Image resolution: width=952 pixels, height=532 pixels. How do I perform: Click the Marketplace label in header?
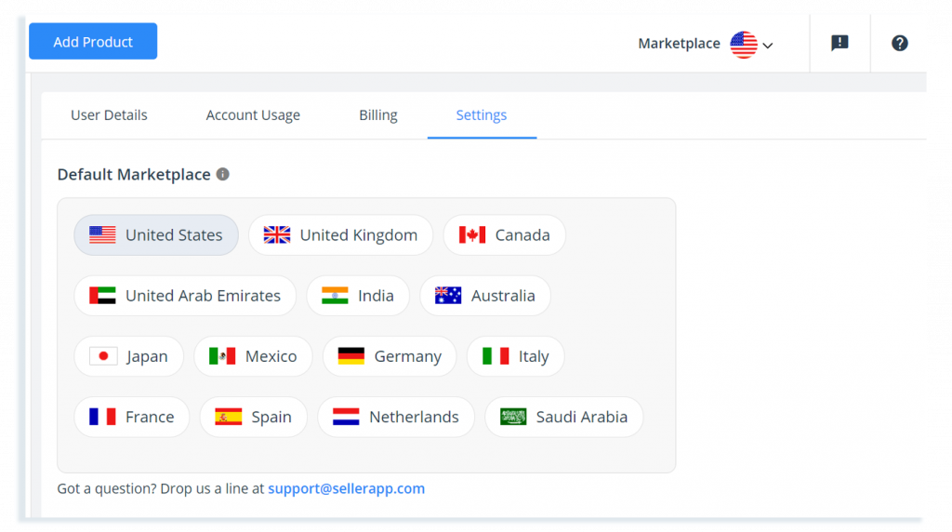(x=679, y=44)
